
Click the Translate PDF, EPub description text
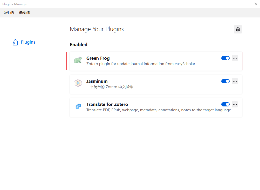[161, 110]
